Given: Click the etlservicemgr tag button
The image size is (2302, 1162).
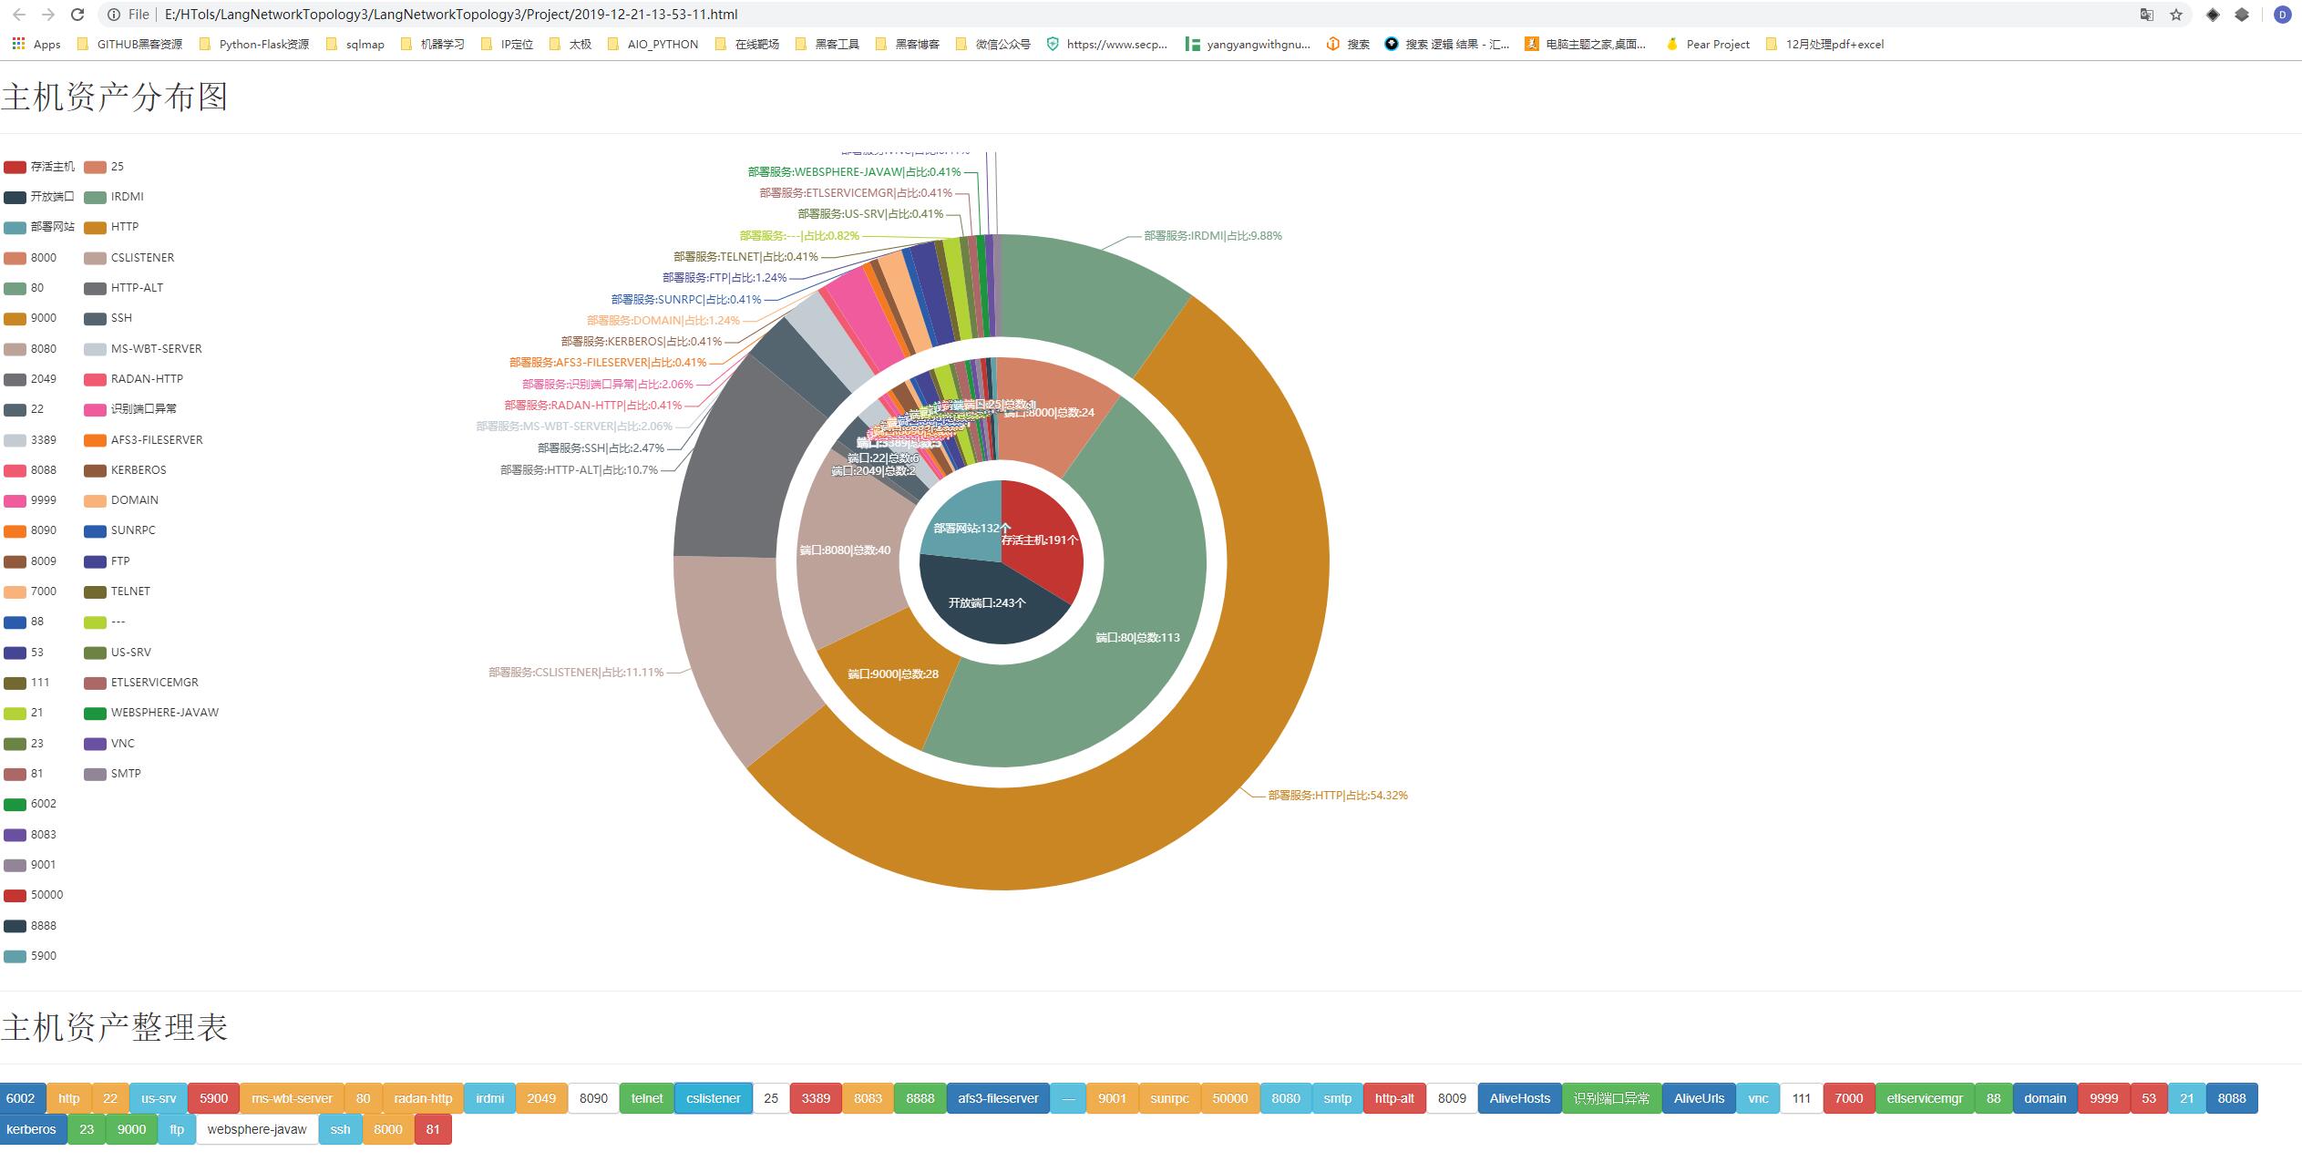Looking at the screenshot, I should [x=1925, y=1098].
